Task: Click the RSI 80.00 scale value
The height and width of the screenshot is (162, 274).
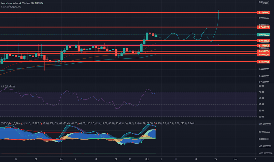Action: pyautogui.click(x=261, y=86)
